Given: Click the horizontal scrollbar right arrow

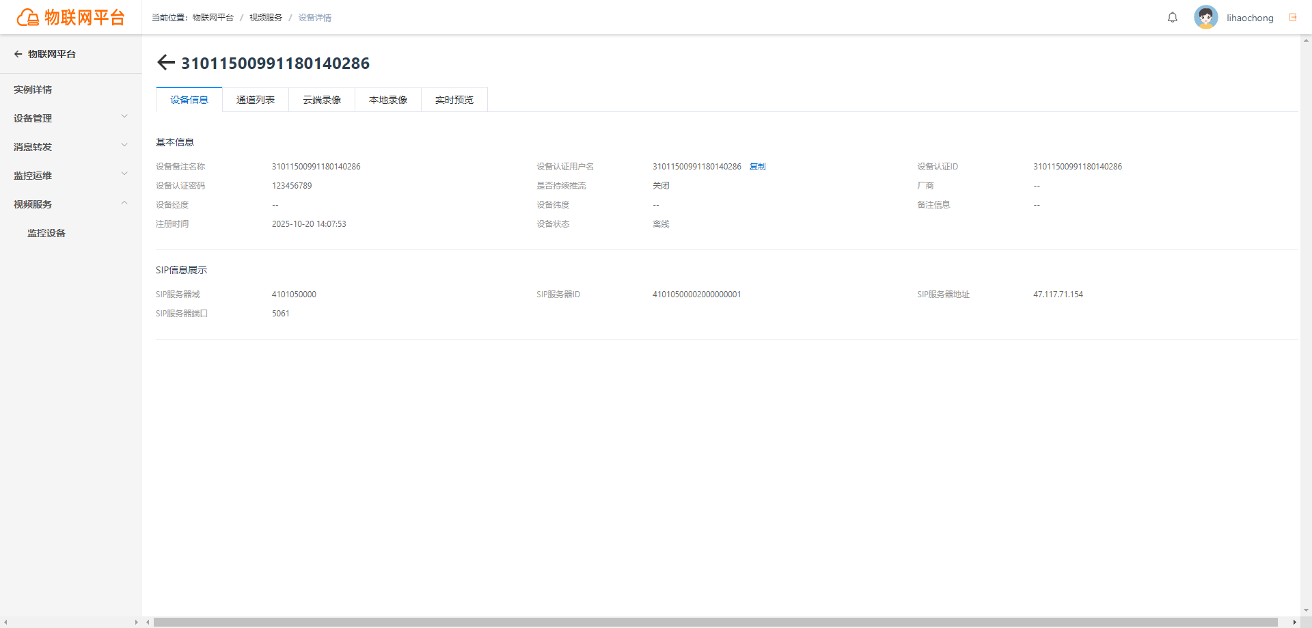Looking at the screenshot, I should (x=1295, y=623).
